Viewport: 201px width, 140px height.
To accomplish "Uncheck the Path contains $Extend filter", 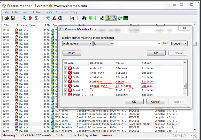I will pyautogui.click(x=66, y=77).
